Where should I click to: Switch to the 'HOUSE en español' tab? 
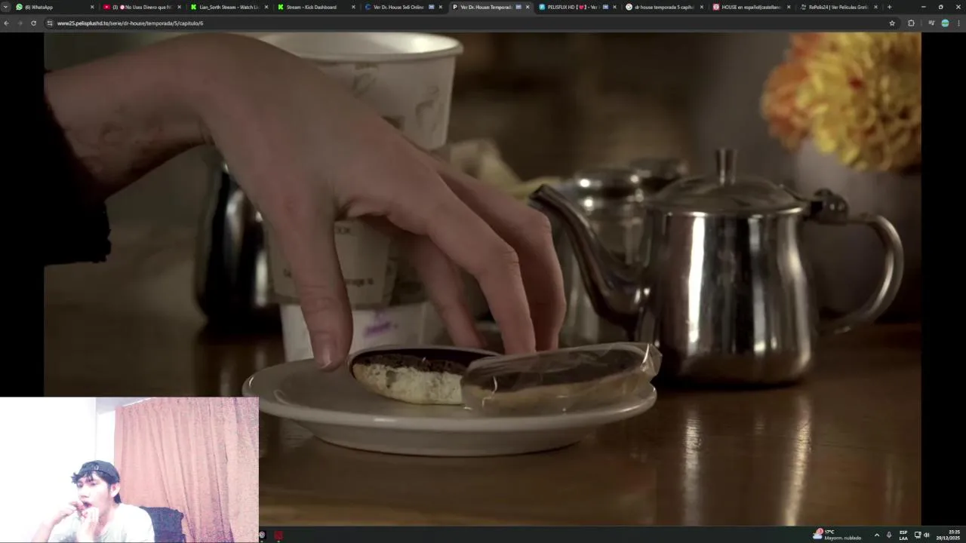click(751, 7)
